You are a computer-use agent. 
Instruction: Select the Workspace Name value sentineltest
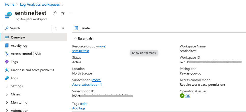point(188,51)
